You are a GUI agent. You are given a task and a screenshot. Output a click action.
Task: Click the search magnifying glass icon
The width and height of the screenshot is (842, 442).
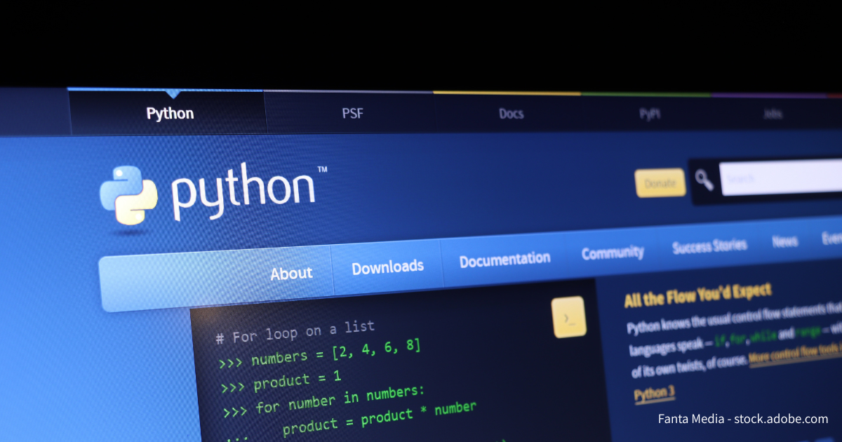704,181
